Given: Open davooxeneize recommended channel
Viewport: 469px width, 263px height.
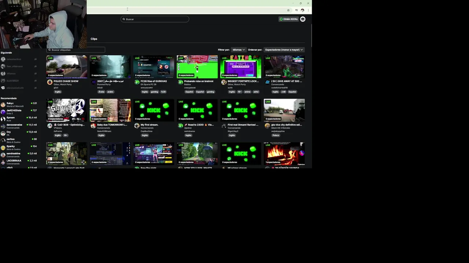Looking at the screenshot, I should 19,126.
